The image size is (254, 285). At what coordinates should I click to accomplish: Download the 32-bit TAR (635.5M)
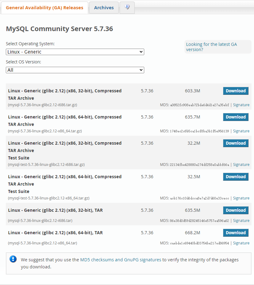pyautogui.click(x=236, y=210)
